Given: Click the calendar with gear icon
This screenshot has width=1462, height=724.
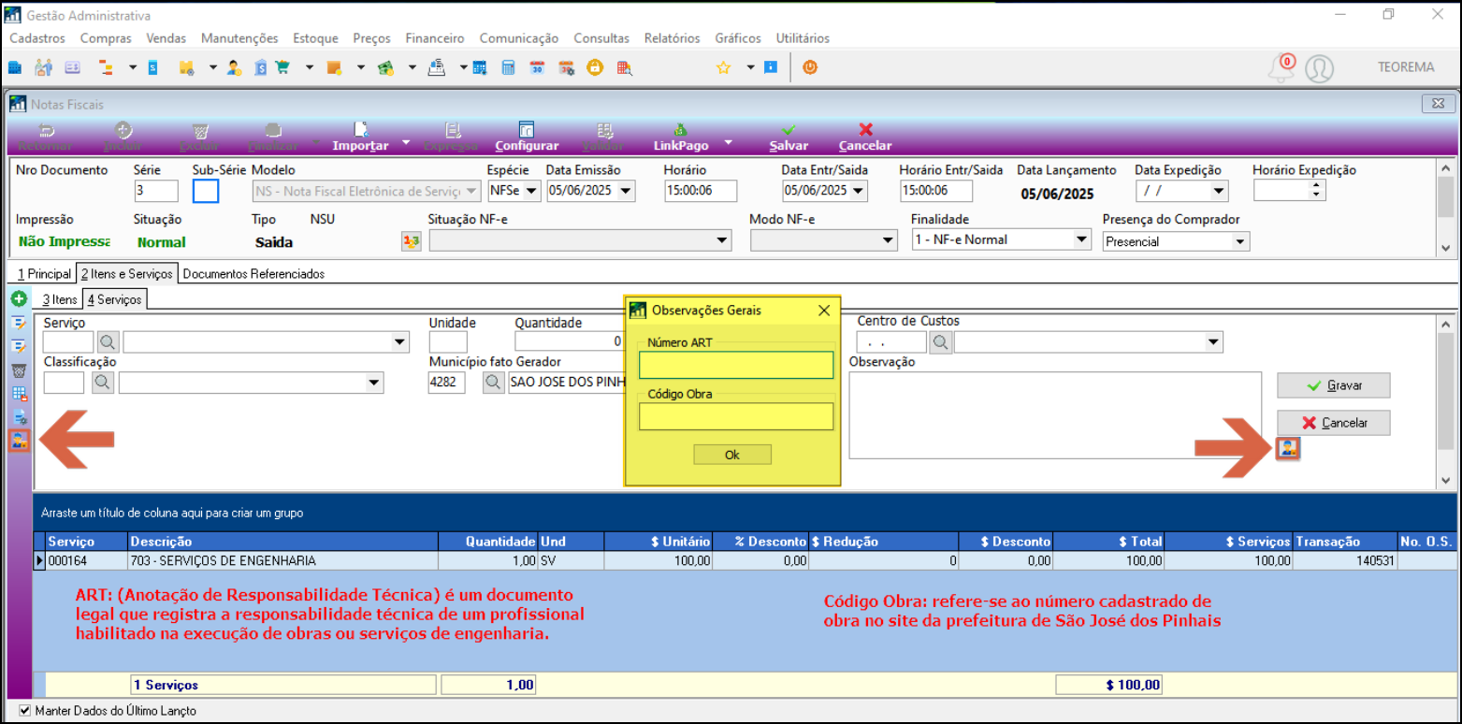Looking at the screenshot, I should (566, 67).
